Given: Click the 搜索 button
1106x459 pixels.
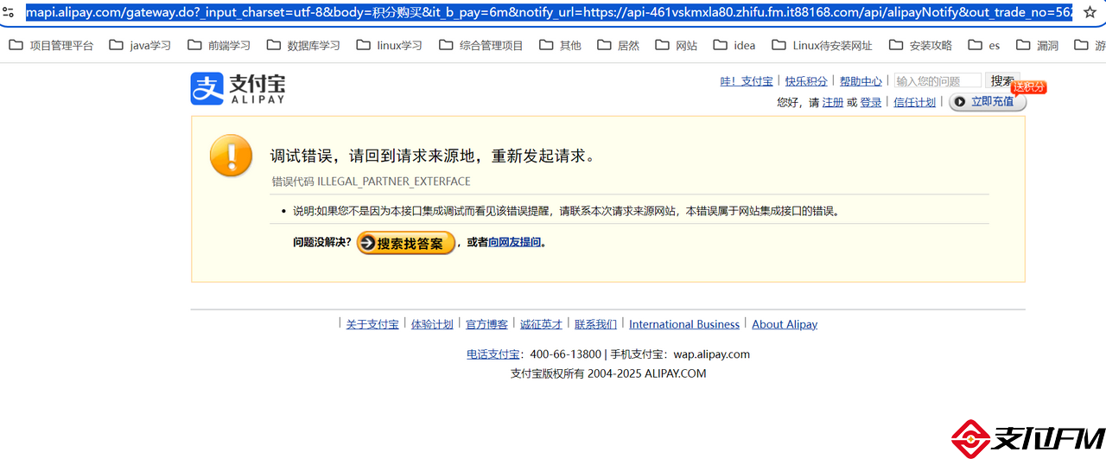Looking at the screenshot, I should [1002, 81].
